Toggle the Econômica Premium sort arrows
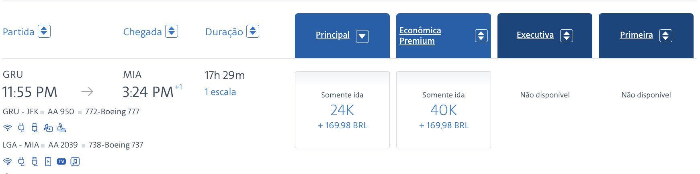Screen dimensions: 700x174 (481, 36)
